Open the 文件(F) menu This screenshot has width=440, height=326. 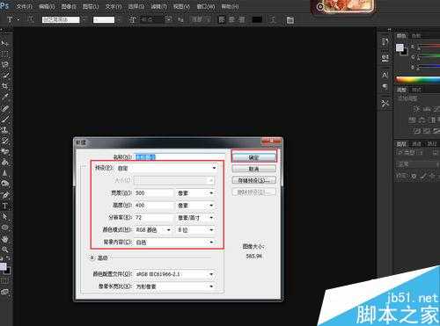24,6
